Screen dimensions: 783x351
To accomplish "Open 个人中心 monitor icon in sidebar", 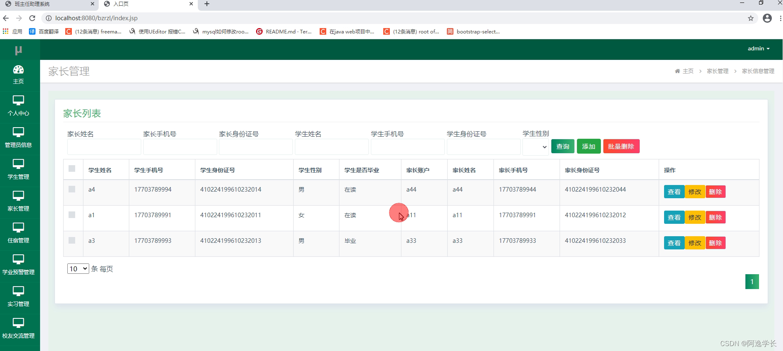I will (x=18, y=100).
